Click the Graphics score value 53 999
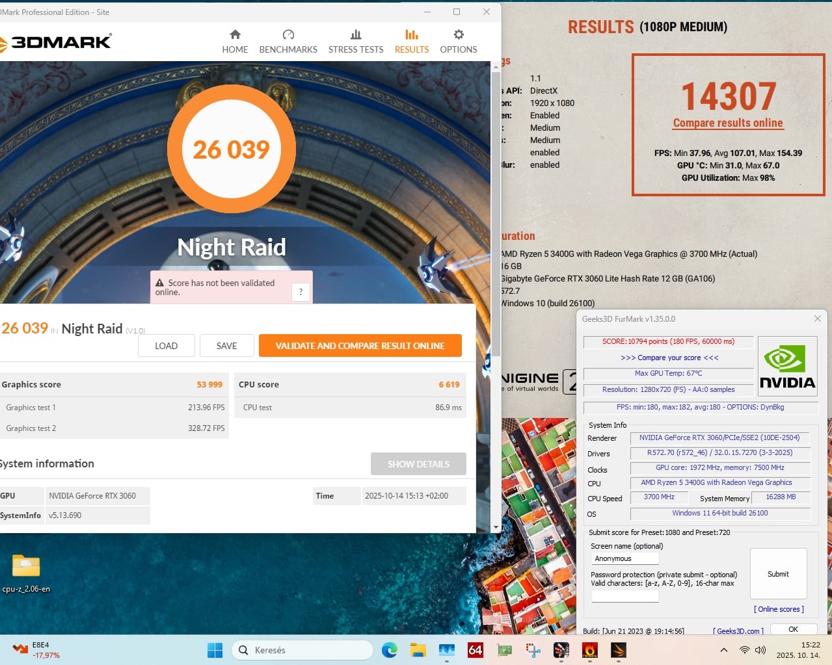The height and width of the screenshot is (665, 832). pyautogui.click(x=209, y=385)
